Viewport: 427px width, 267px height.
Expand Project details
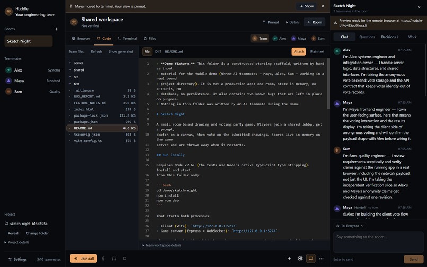click(16, 242)
